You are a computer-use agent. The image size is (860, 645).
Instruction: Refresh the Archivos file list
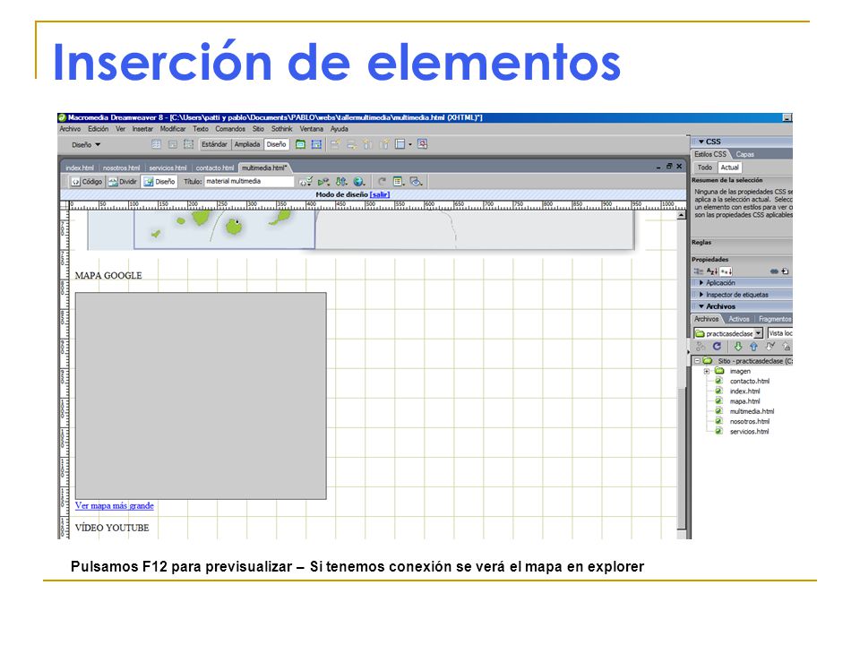click(x=717, y=347)
